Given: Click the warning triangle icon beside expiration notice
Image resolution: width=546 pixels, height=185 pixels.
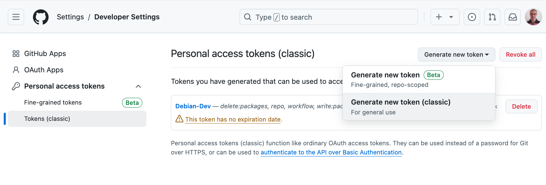Looking at the screenshot, I should pos(179,119).
